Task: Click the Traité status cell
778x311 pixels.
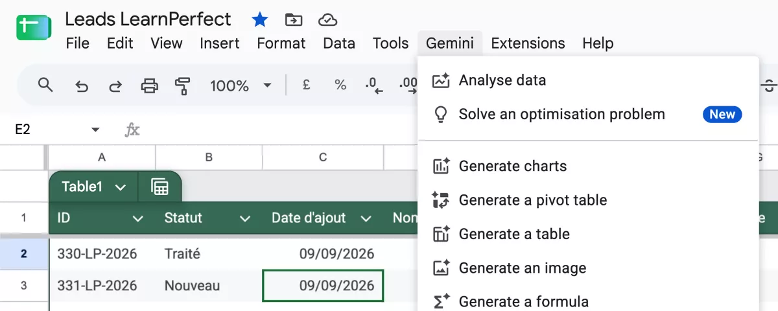Action: point(209,253)
